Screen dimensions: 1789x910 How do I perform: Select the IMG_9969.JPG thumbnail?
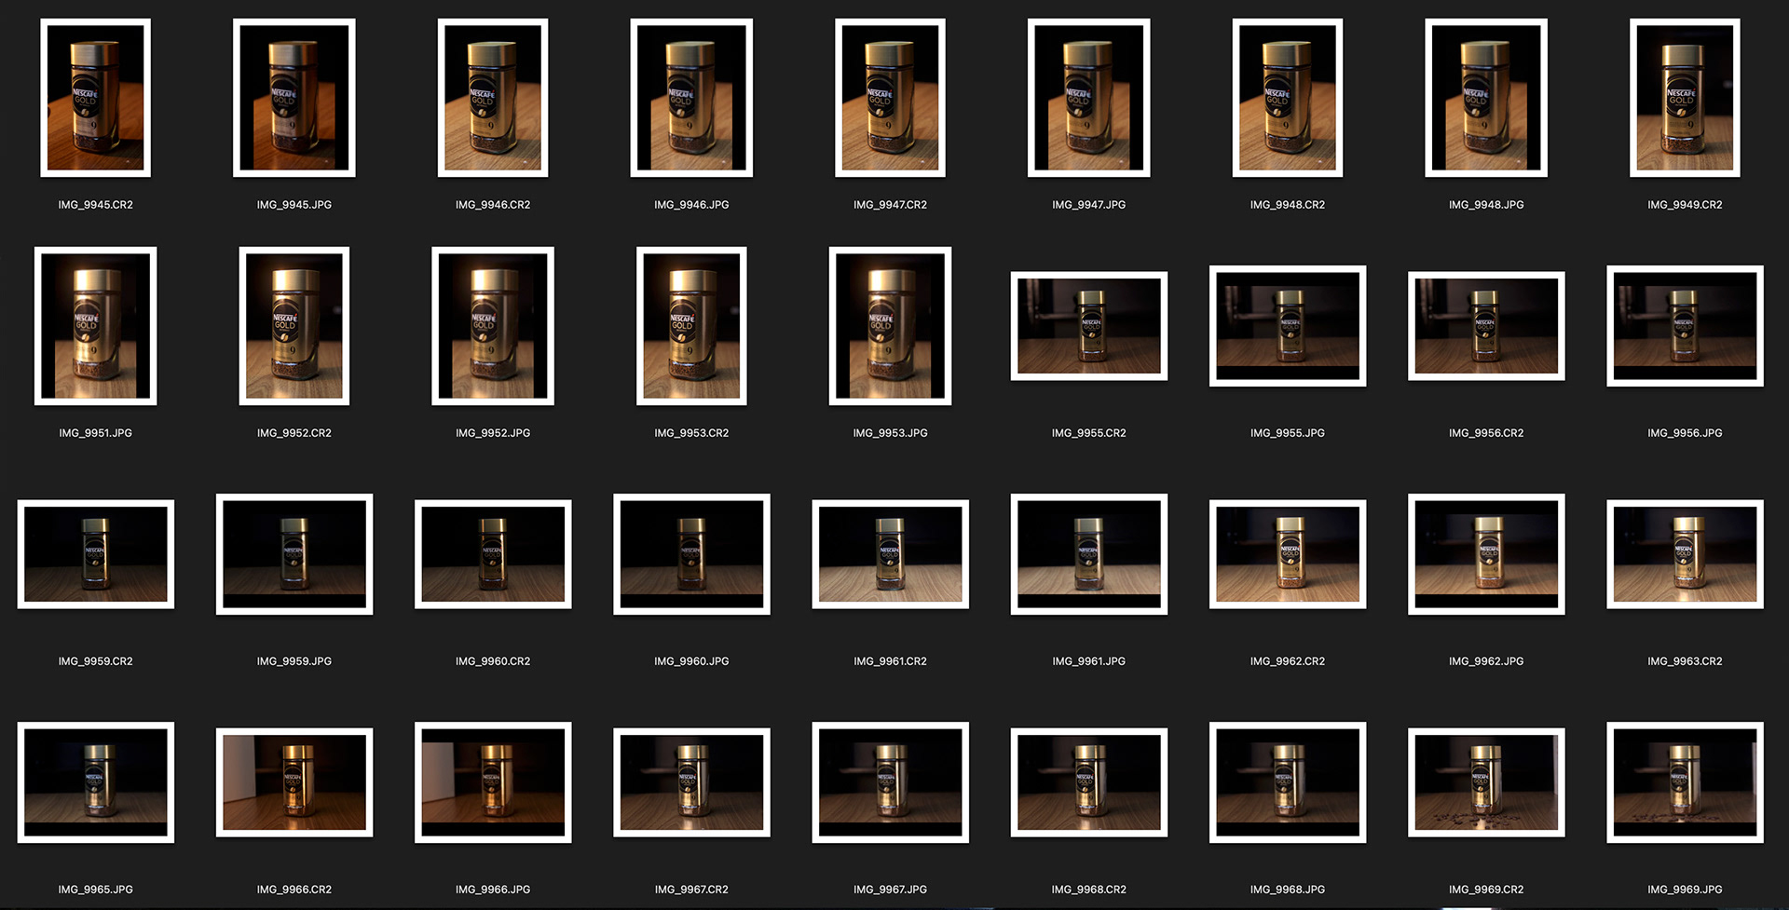(x=1685, y=782)
